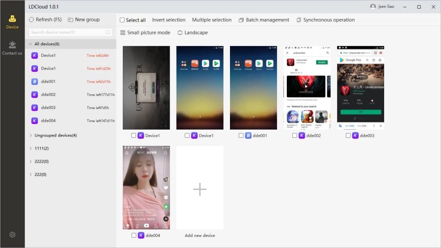441x248 pixels.
Task: Add a new device using the plus tile
Action: pos(199,188)
